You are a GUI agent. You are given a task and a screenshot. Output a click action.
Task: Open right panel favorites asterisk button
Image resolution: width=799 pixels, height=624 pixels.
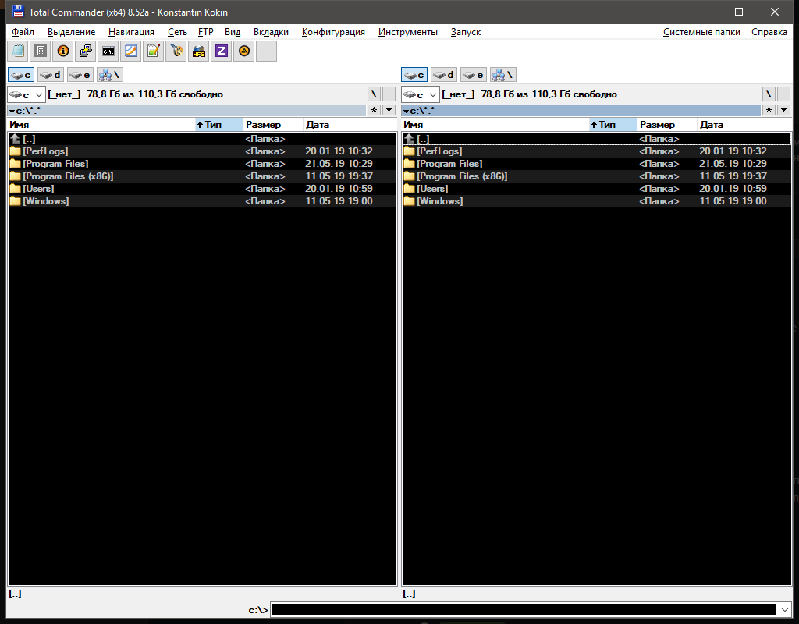[x=769, y=110]
